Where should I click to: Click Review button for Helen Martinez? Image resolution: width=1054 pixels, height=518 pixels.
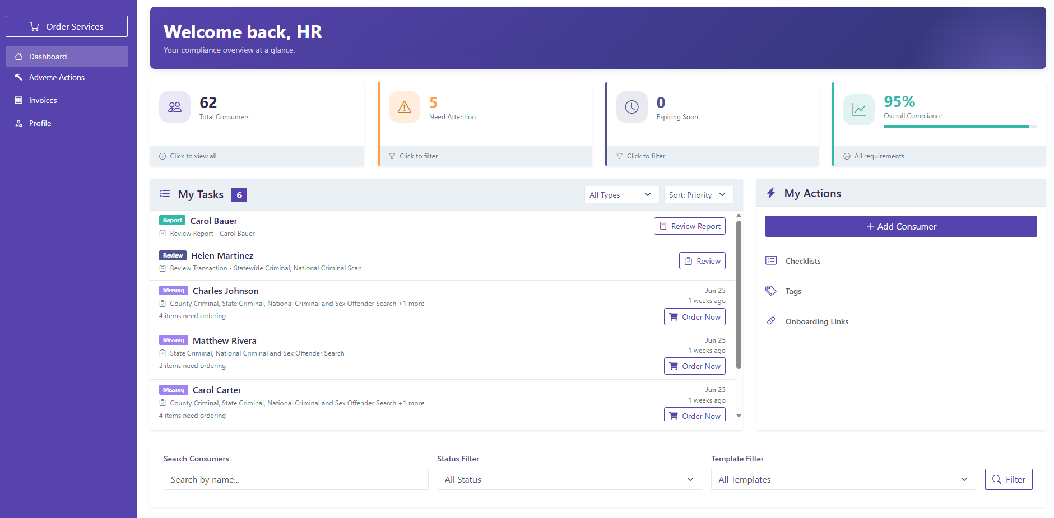(x=702, y=261)
